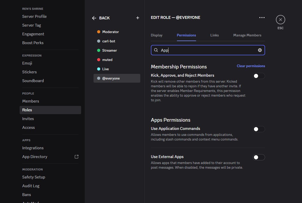Viewport: 302px width, 203px height.
Task: Select the @everyone role
Action: [117, 79]
